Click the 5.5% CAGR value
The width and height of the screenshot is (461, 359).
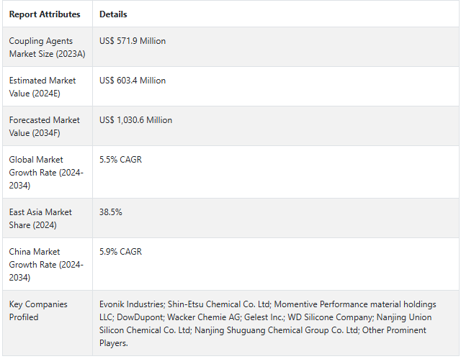[120, 160]
